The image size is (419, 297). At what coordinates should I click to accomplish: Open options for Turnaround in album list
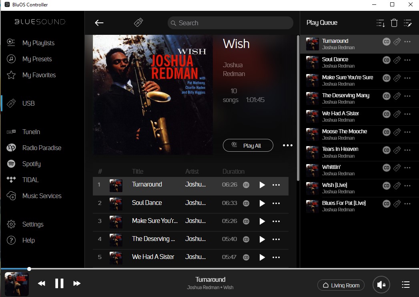[276, 185]
